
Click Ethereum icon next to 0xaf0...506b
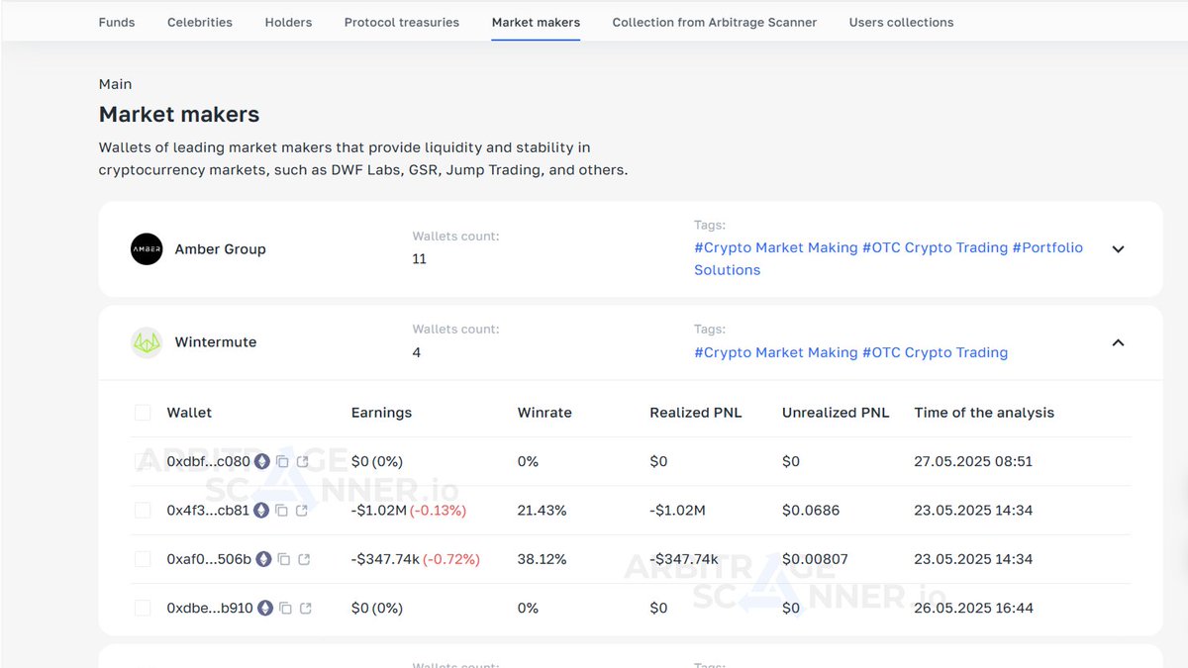point(263,559)
